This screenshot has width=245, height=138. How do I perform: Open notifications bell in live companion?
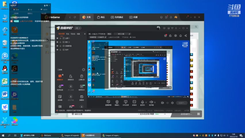[180, 36]
